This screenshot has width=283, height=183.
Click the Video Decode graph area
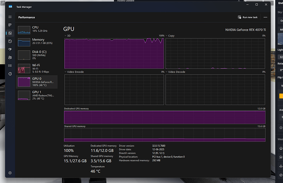coord(215,89)
